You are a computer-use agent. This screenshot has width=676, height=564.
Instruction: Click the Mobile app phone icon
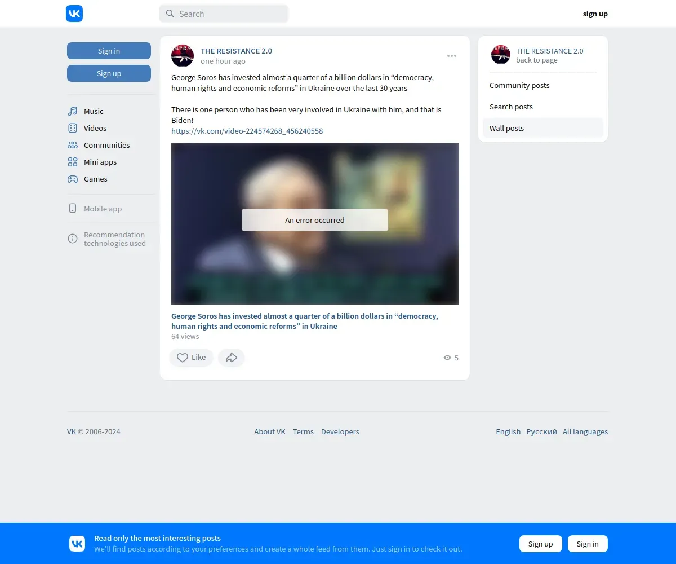click(x=73, y=208)
